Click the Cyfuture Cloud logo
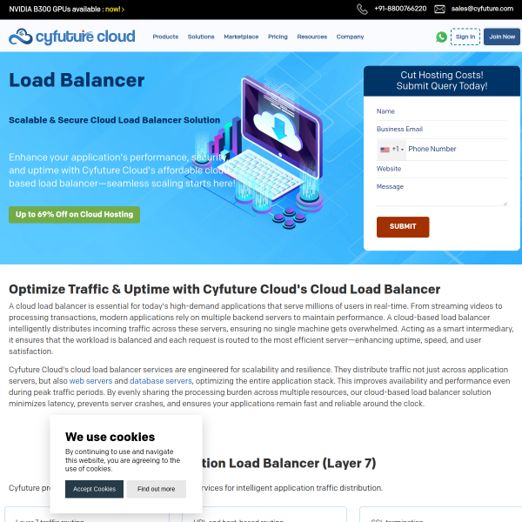522x522 pixels. pyautogui.click(x=72, y=37)
